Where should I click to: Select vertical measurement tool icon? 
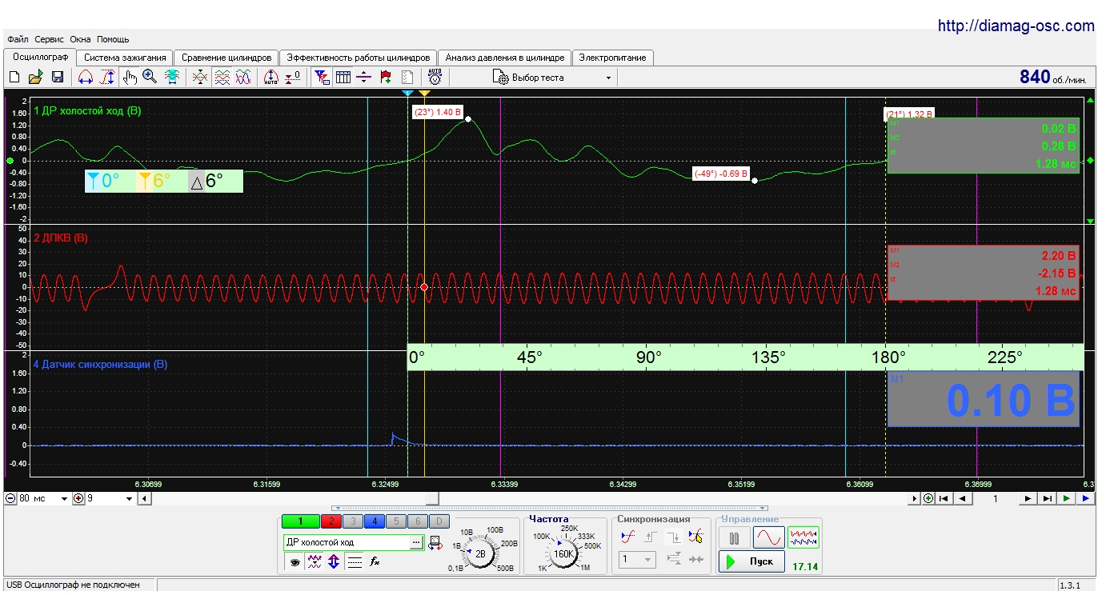107,78
